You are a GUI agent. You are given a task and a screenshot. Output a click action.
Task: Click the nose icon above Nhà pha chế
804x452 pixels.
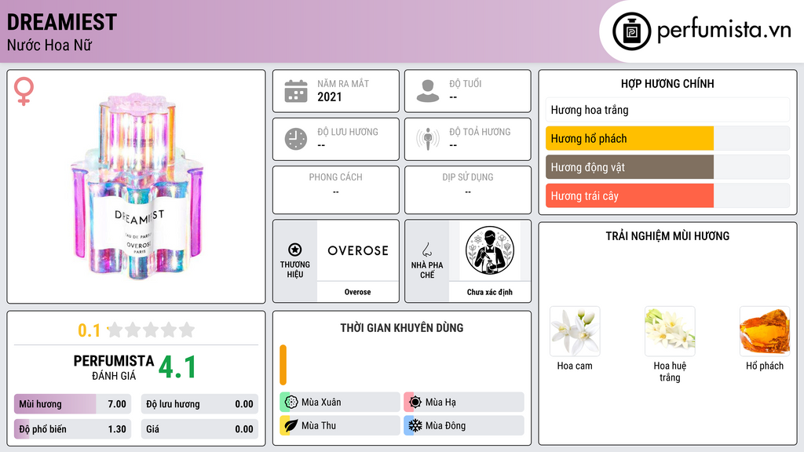(x=426, y=250)
